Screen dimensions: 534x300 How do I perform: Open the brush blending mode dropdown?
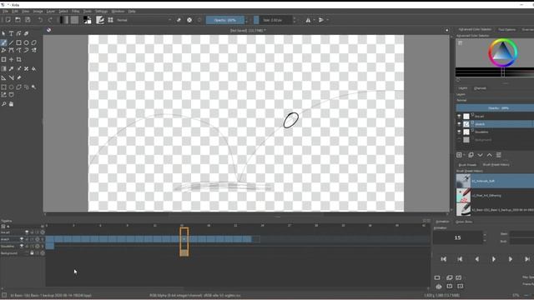tap(144, 20)
